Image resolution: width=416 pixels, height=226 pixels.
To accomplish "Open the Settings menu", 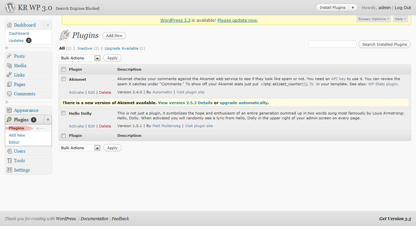I will tap(22, 170).
